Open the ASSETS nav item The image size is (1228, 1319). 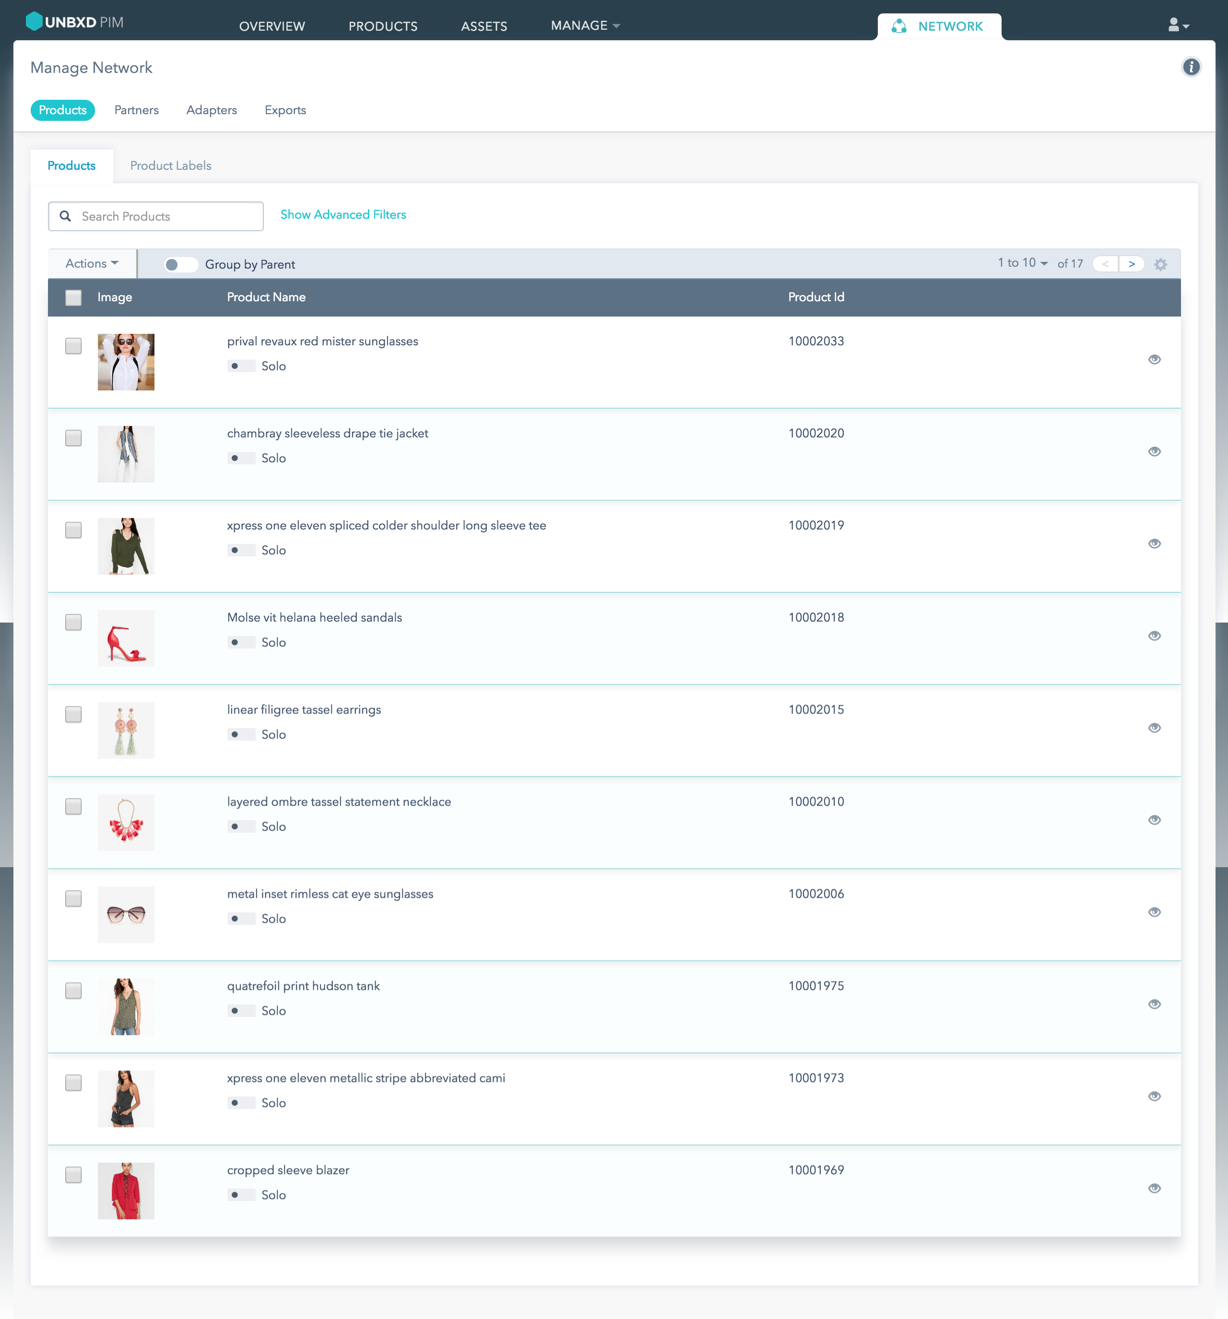(484, 26)
